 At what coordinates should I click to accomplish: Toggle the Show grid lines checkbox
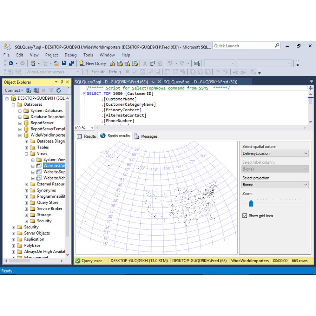(x=245, y=216)
